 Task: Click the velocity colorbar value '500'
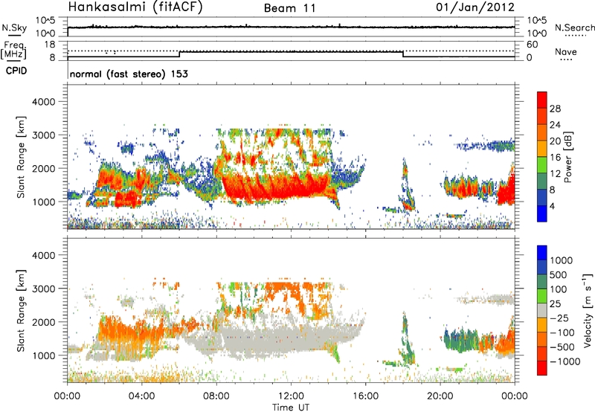pyautogui.click(x=558, y=275)
